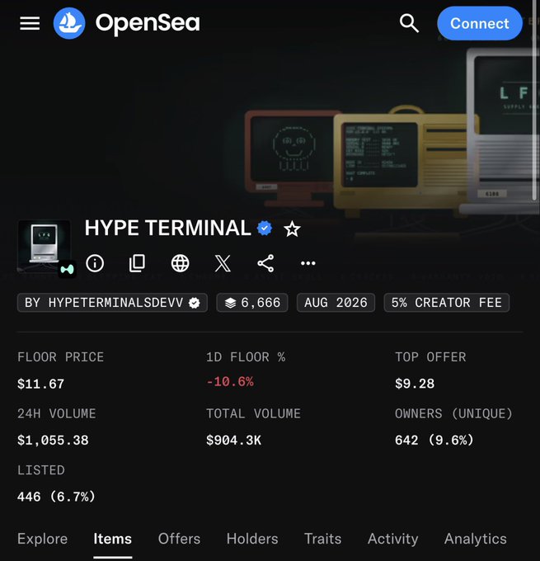Click the HYPE TERMINAL collection title

167,228
